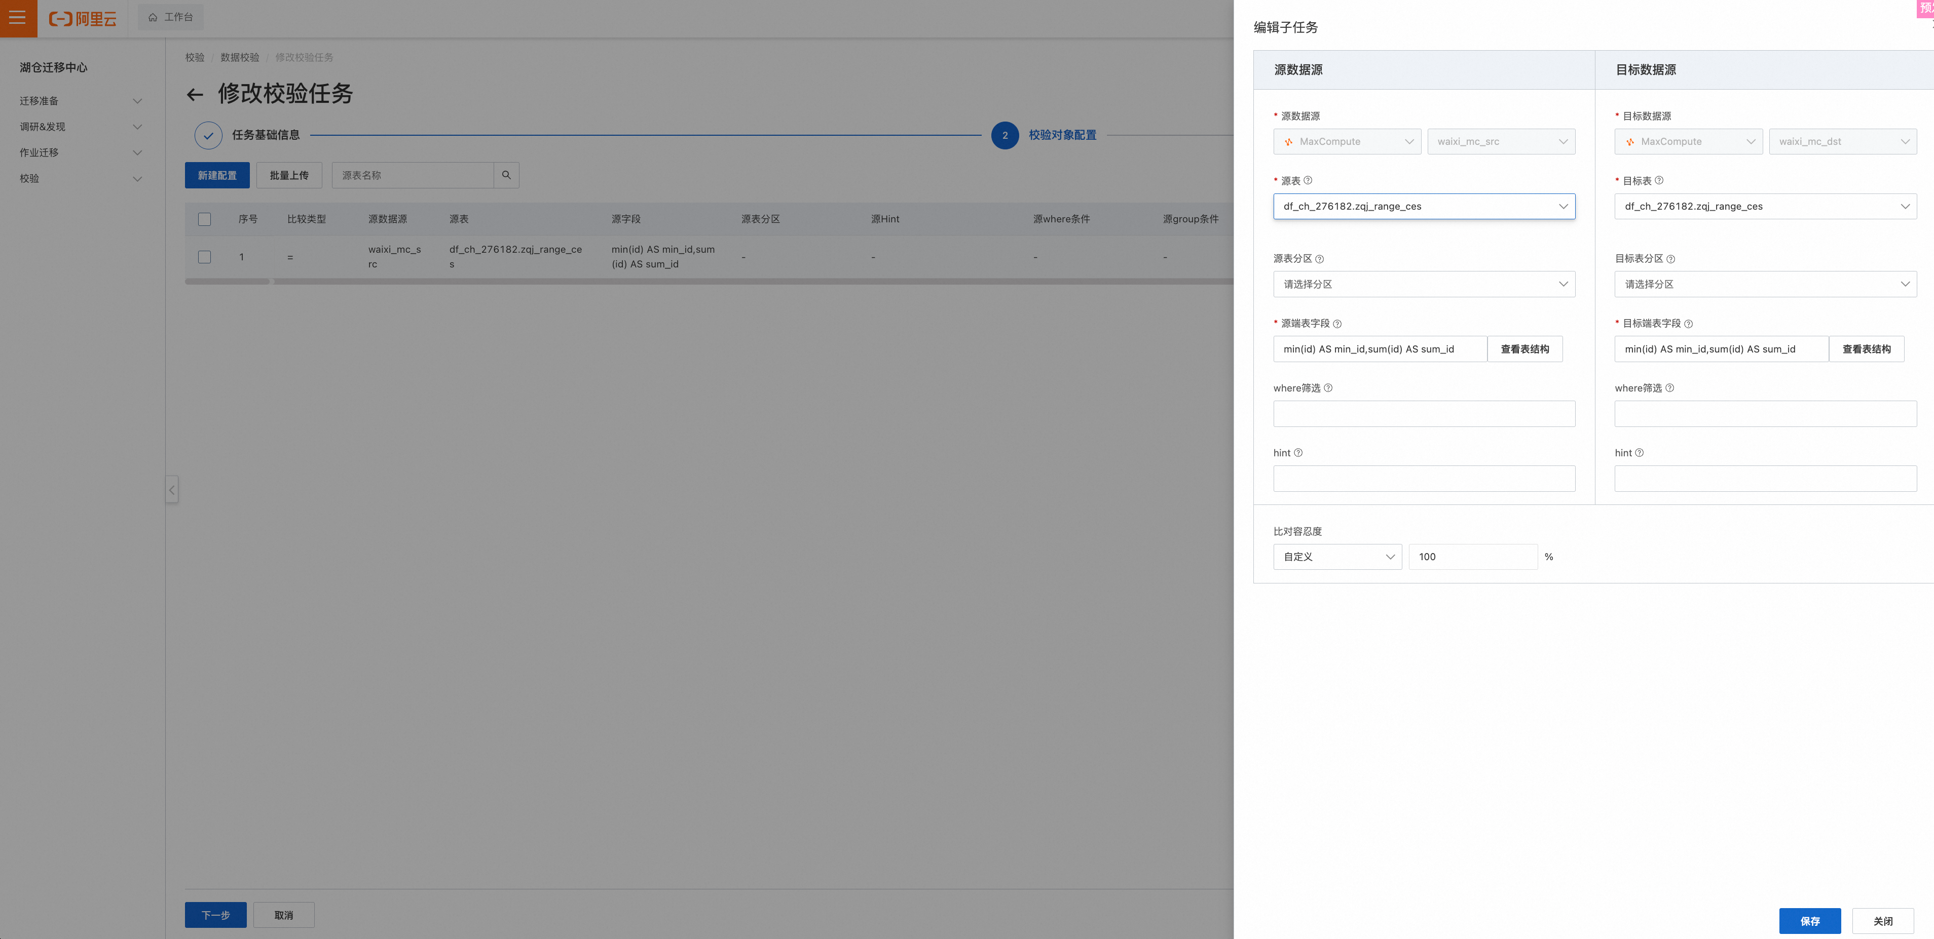Viewport: 1934px width, 939px height.
Task: Open source MaxCompute type dropdown
Action: (x=1347, y=142)
